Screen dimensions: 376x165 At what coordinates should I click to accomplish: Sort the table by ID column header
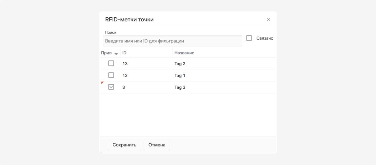point(125,53)
